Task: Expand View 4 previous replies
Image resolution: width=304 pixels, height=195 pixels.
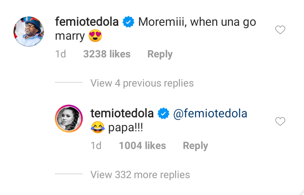Action: point(142,83)
